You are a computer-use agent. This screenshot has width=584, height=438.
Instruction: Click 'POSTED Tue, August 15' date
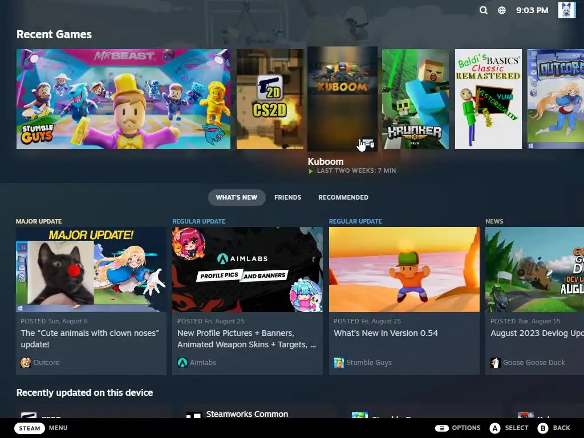coord(525,321)
